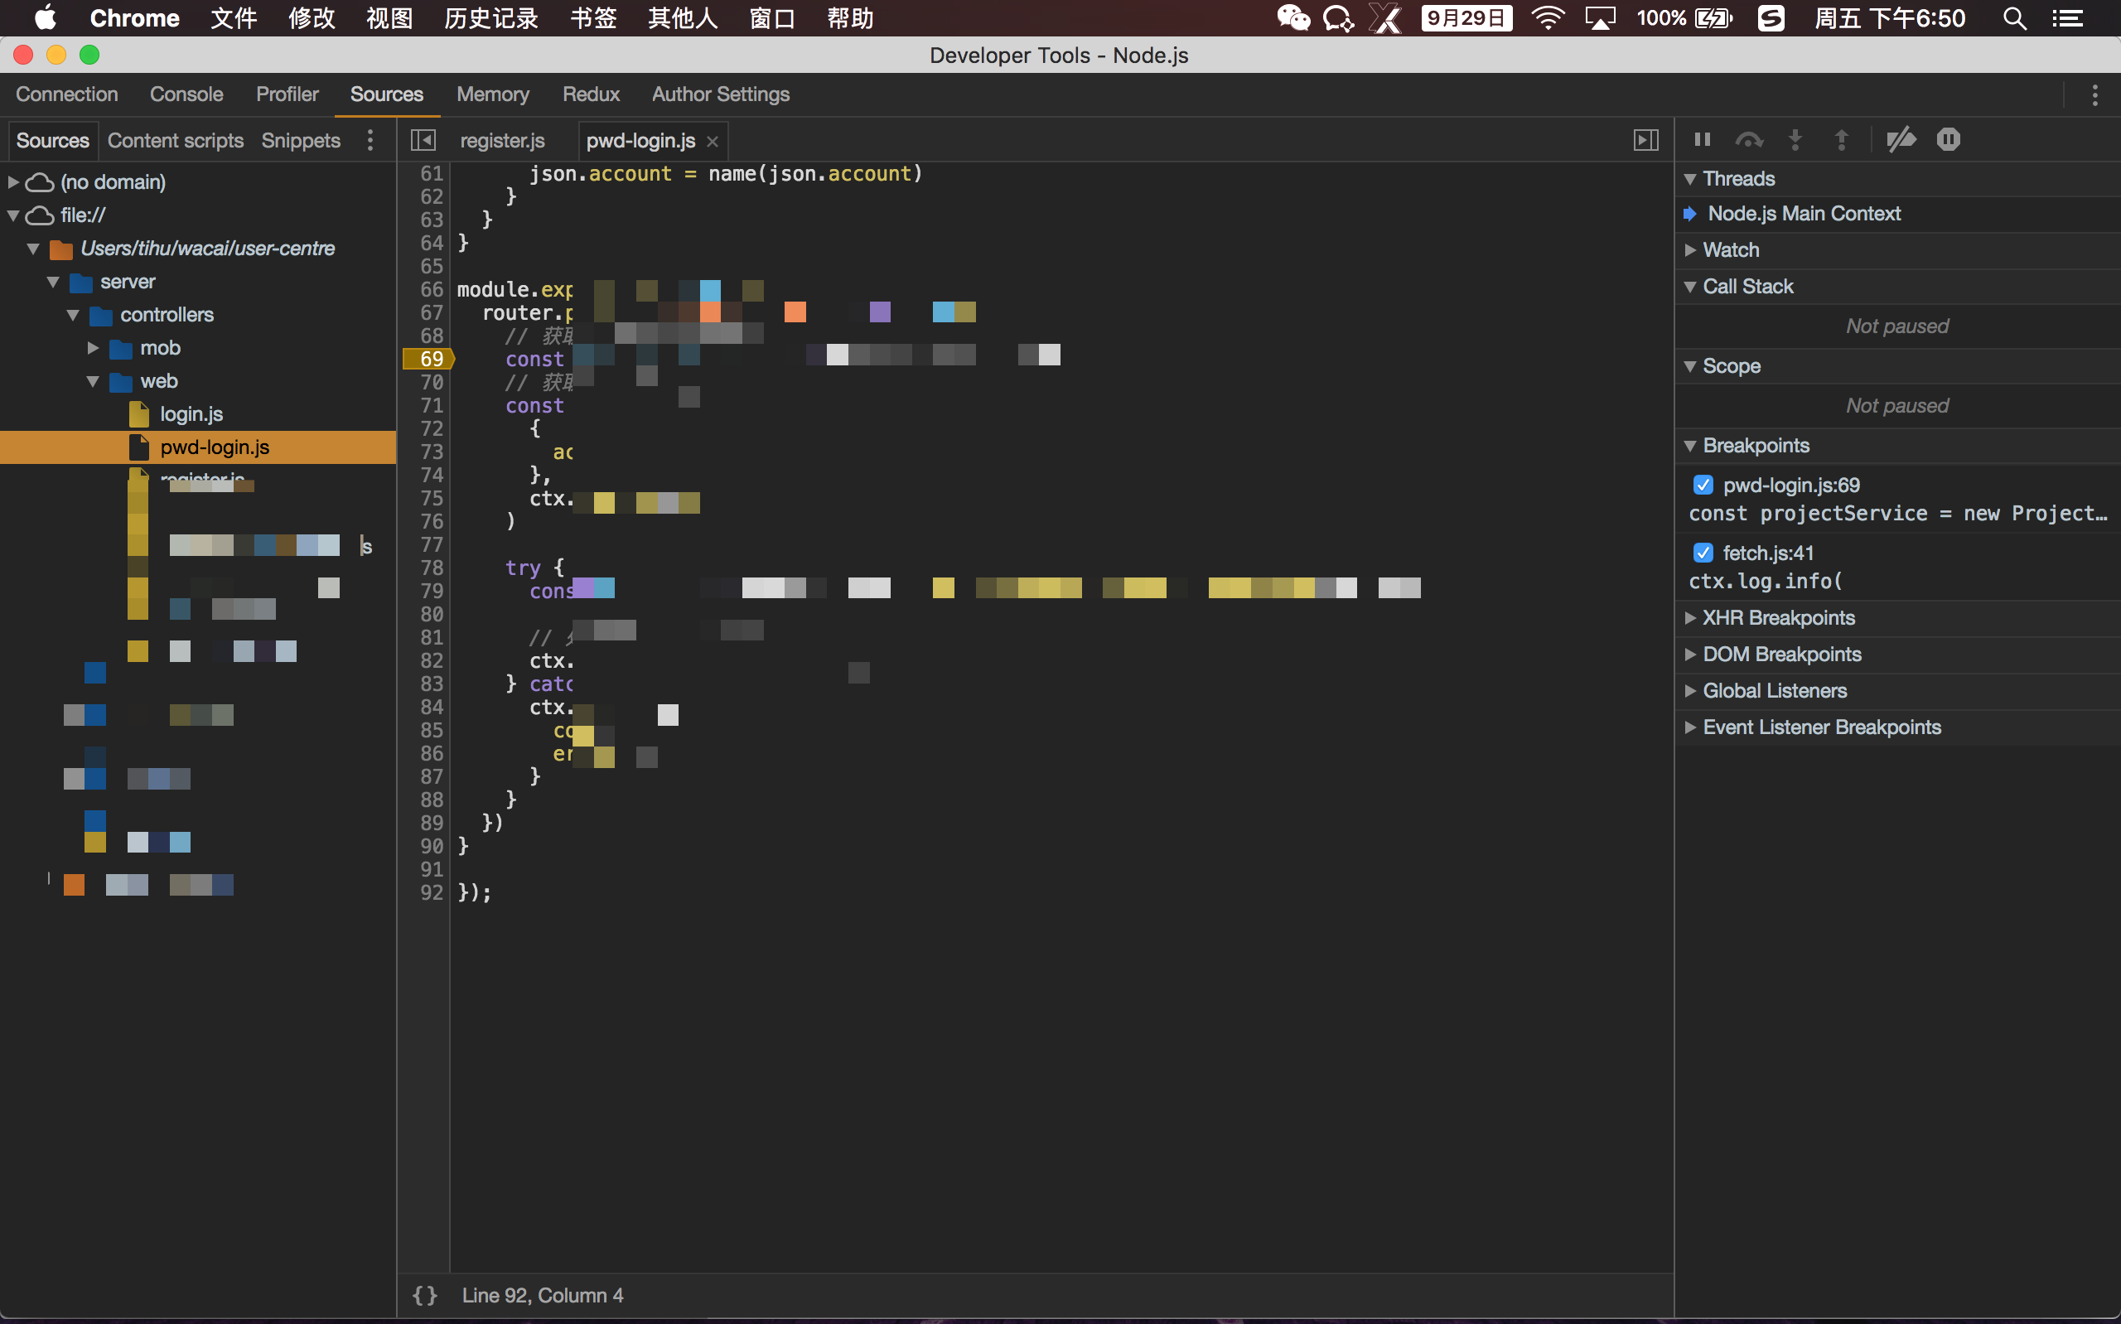Collapse the web folder
Screen dimensions: 2121x1324
[x=93, y=382]
